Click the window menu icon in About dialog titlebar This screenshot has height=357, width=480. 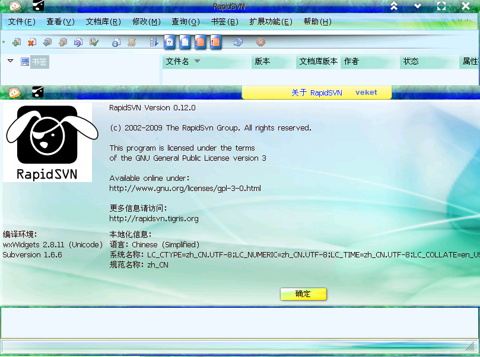pos(14,93)
